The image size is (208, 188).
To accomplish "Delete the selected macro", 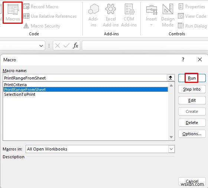I will click(x=192, y=123).
